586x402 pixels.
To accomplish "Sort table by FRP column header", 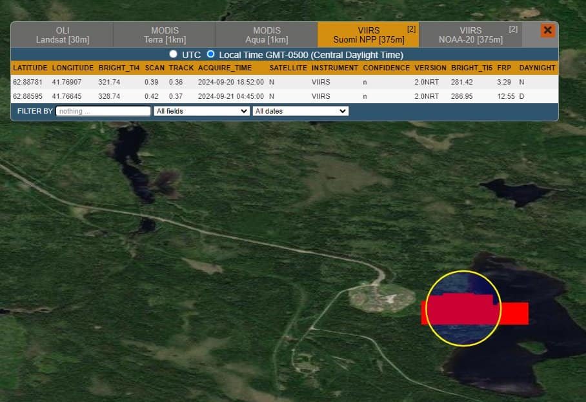I will tap(504, 68).
